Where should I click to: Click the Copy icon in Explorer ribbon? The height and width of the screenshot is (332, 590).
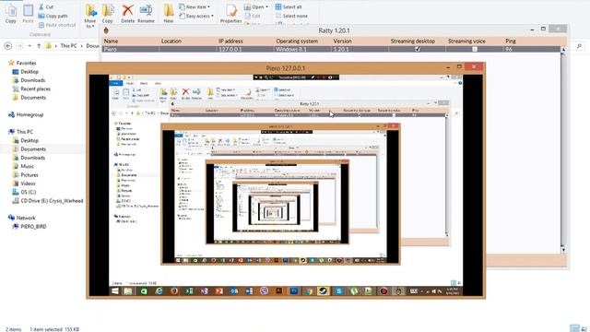(11, 14)
